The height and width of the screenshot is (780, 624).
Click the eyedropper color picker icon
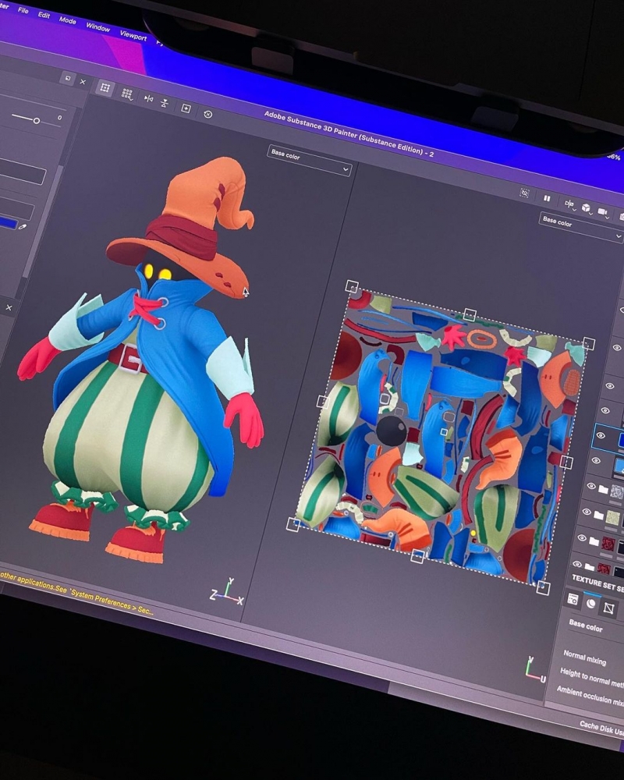[22, 226]
